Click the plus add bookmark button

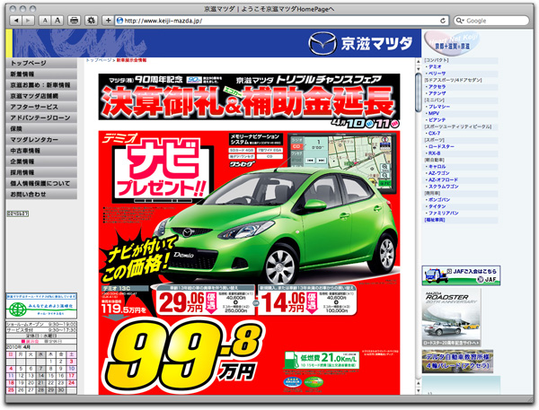pyautogui.click(x=109, y=20)
